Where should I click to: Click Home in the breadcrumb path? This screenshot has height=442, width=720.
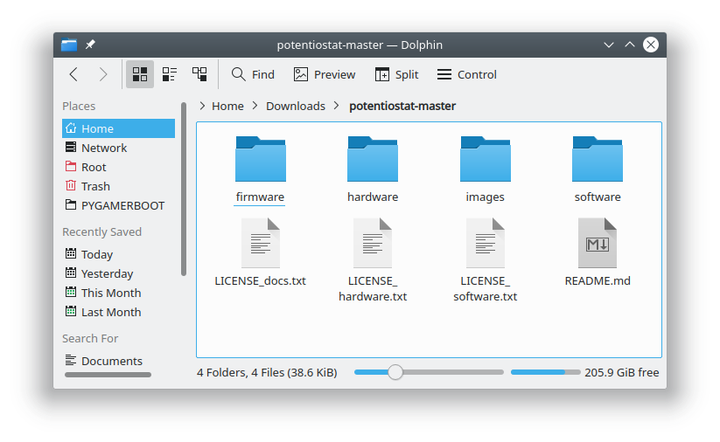point(227,106)
